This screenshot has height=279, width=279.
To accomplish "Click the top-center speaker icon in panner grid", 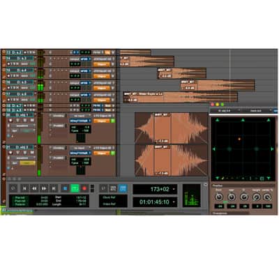I will [x=243, y=120].
